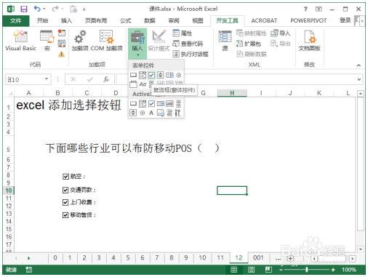Toggle the 交通罚款 checkbox
The width and height of the screenshot is (368, 277).
click(65, 190)
